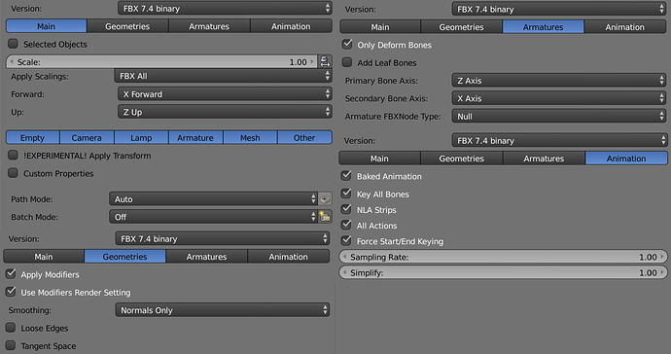Open the Secondary Bone Axis dropdown
The image size is (671, 354).
click(559, 98)
